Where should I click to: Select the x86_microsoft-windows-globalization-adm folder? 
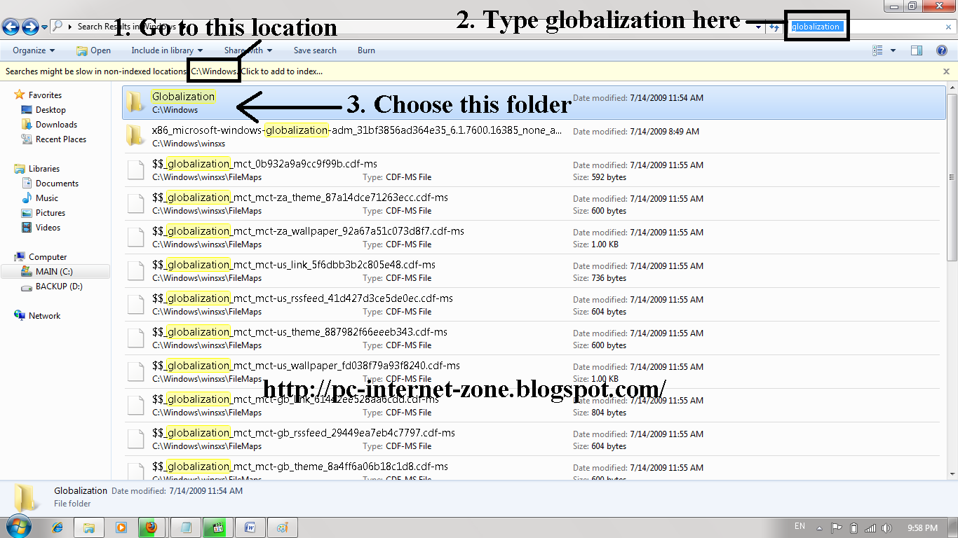(x=534, y=137)
